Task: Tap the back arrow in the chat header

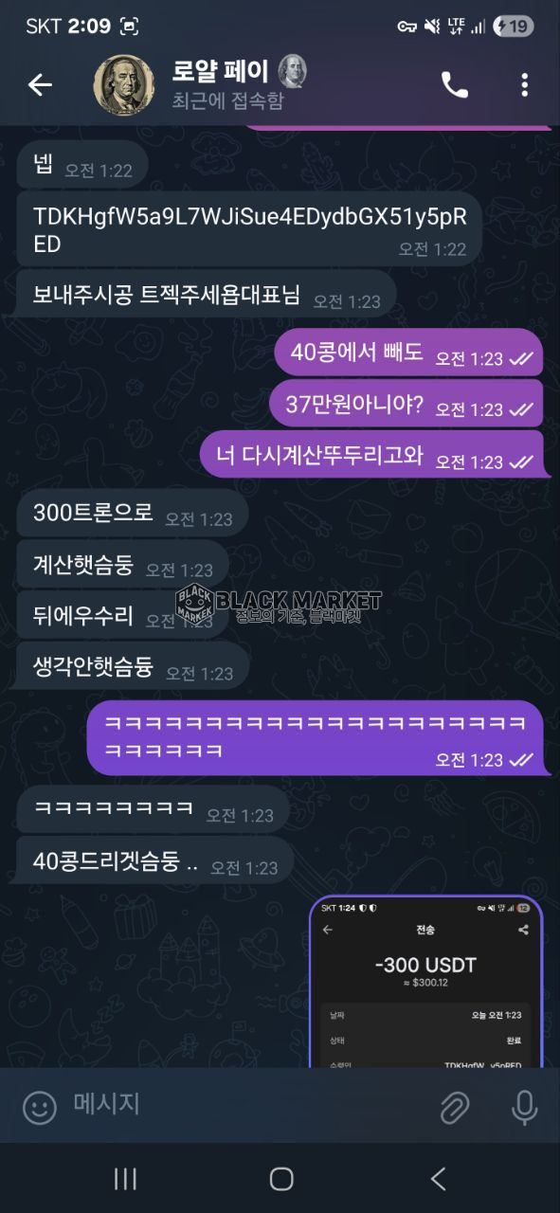Action: pos(40,84)
